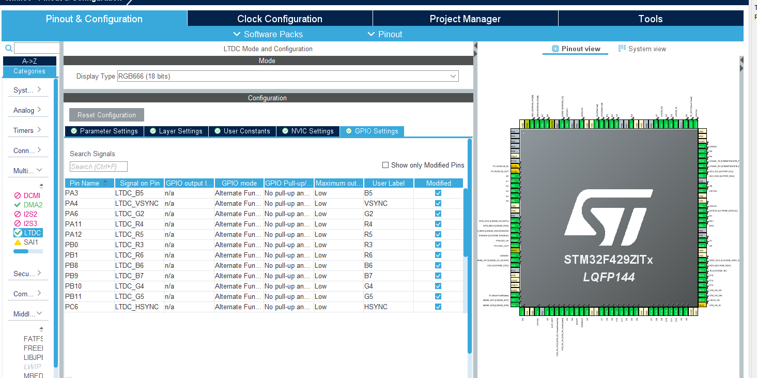This screenshot has height=378, width=757.
Task: Uncheck the Modified checkbox for PA4
Action: click(x=438, y=203)
